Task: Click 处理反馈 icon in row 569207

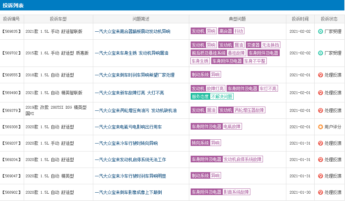Action: pyautogui.click(x=320, y=143)
